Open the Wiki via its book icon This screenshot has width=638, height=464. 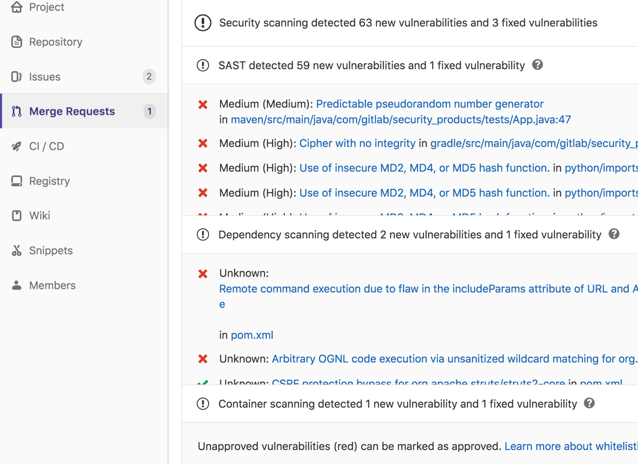coord(16,216)
